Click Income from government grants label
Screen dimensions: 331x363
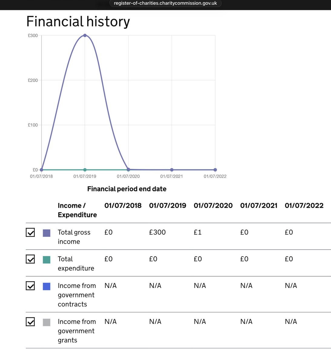coord(77,331)
